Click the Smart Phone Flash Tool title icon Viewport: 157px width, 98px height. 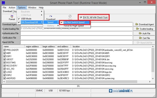pyautogui.click(x=3, y=3)
